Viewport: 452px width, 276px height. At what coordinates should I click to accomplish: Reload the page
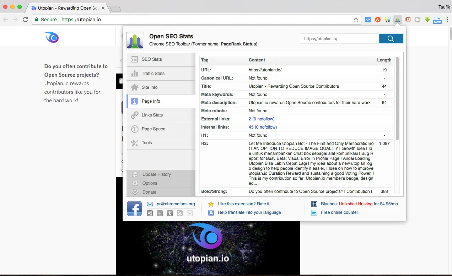[x=25, y=20]
